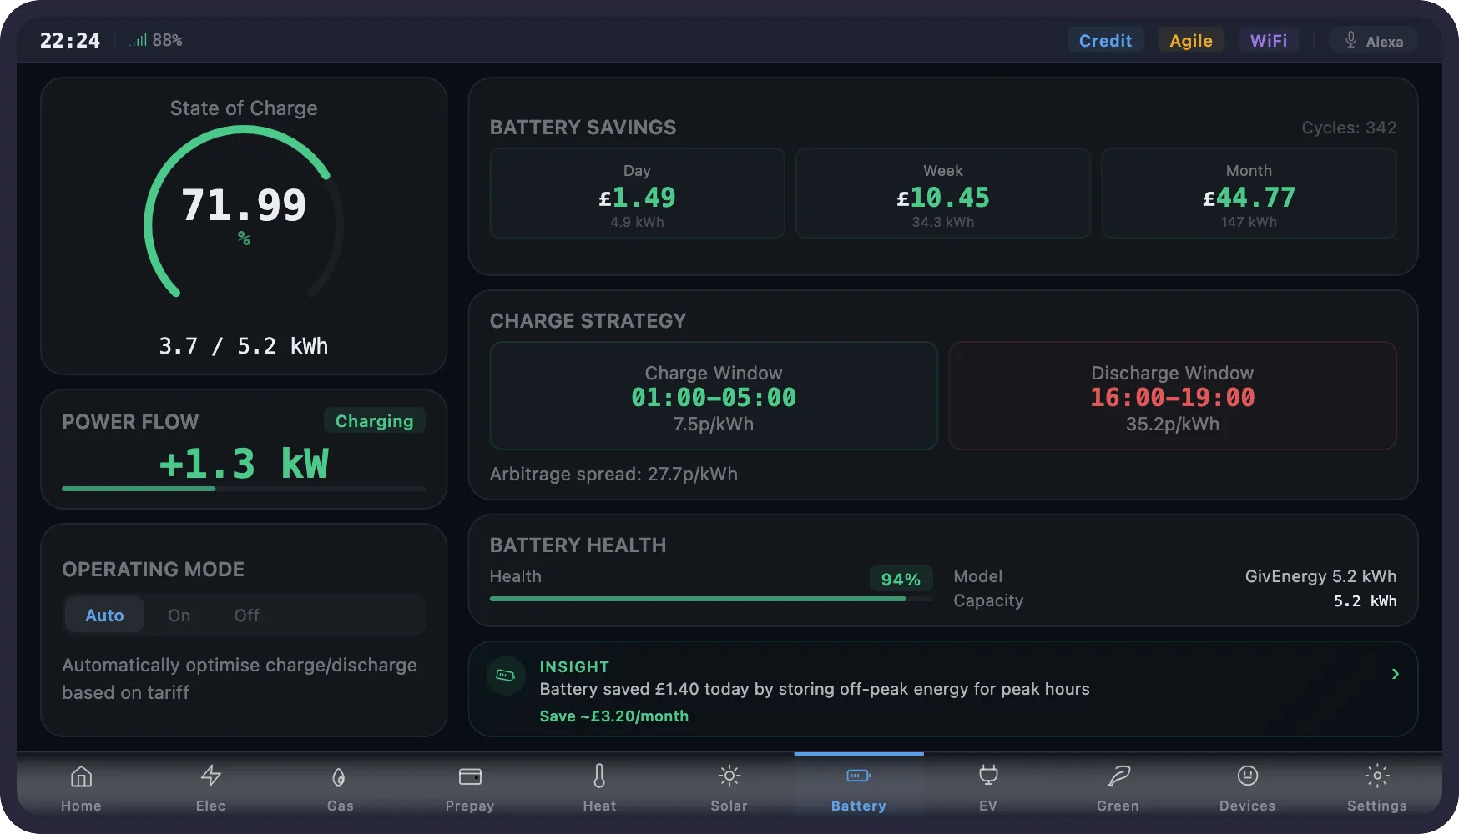Activate the Alexa microphone icon
The image size is (1459, 834).
point(1349,39)
